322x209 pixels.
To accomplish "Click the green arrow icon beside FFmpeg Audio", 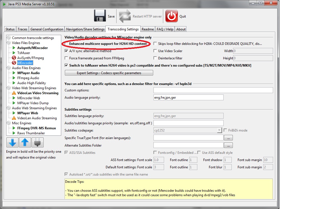I will point(14,78).
